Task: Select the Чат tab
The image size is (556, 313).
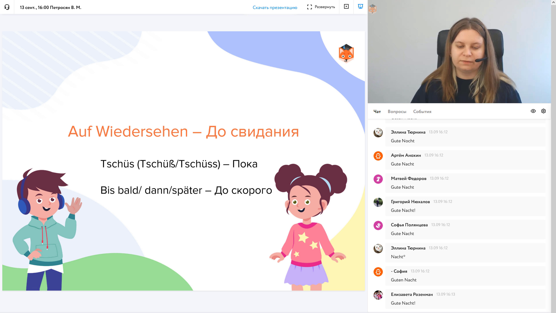Action: tap(377, 112)
